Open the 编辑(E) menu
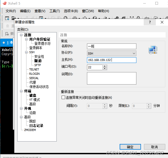Viewport: 168px width, 158px height. tap(25, 11)
